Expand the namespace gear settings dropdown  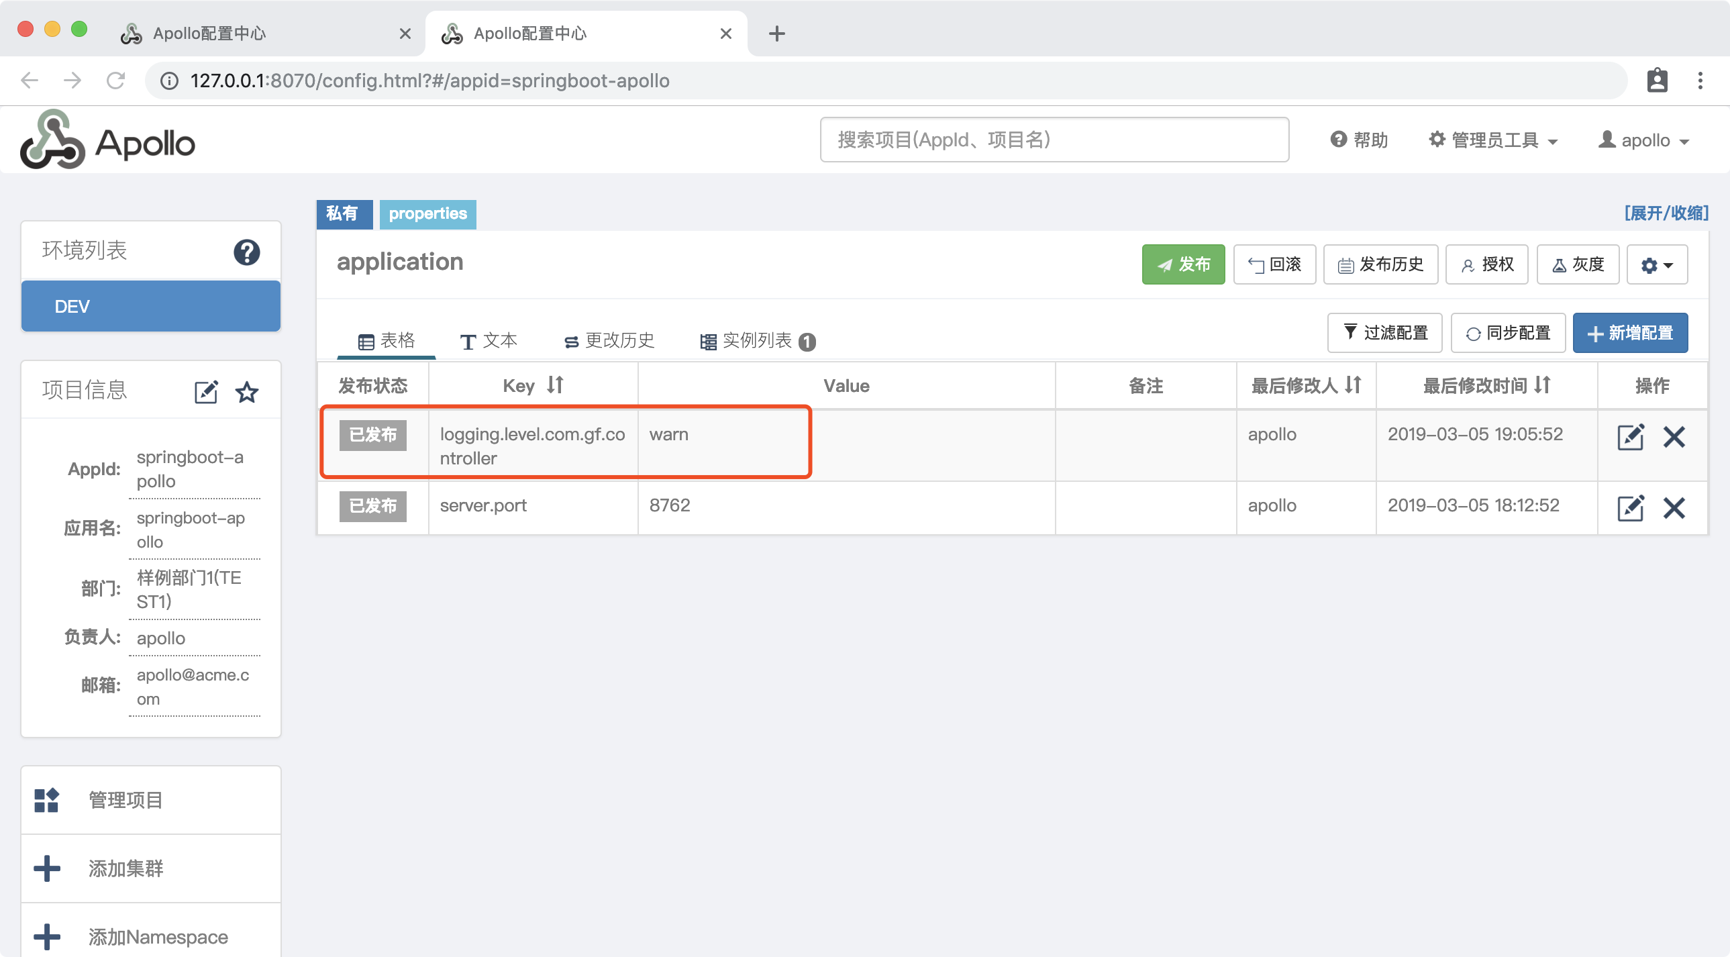pos(1656,265)
